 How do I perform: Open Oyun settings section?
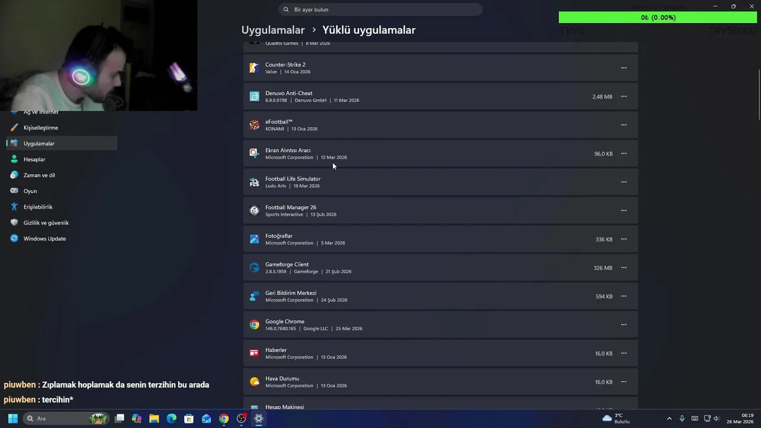[x=61, y=191]
